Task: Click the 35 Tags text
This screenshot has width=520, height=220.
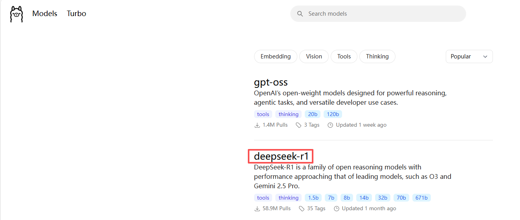Action: 317,209
